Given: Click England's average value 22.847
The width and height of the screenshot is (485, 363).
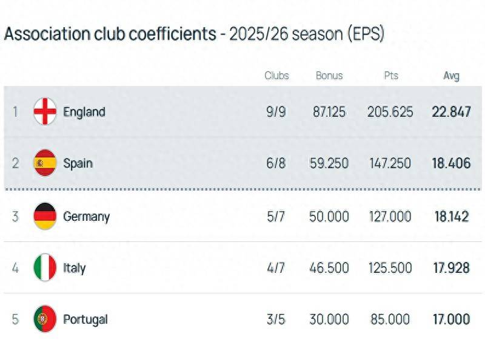Looking at the screenshot, I should point(451,112).
